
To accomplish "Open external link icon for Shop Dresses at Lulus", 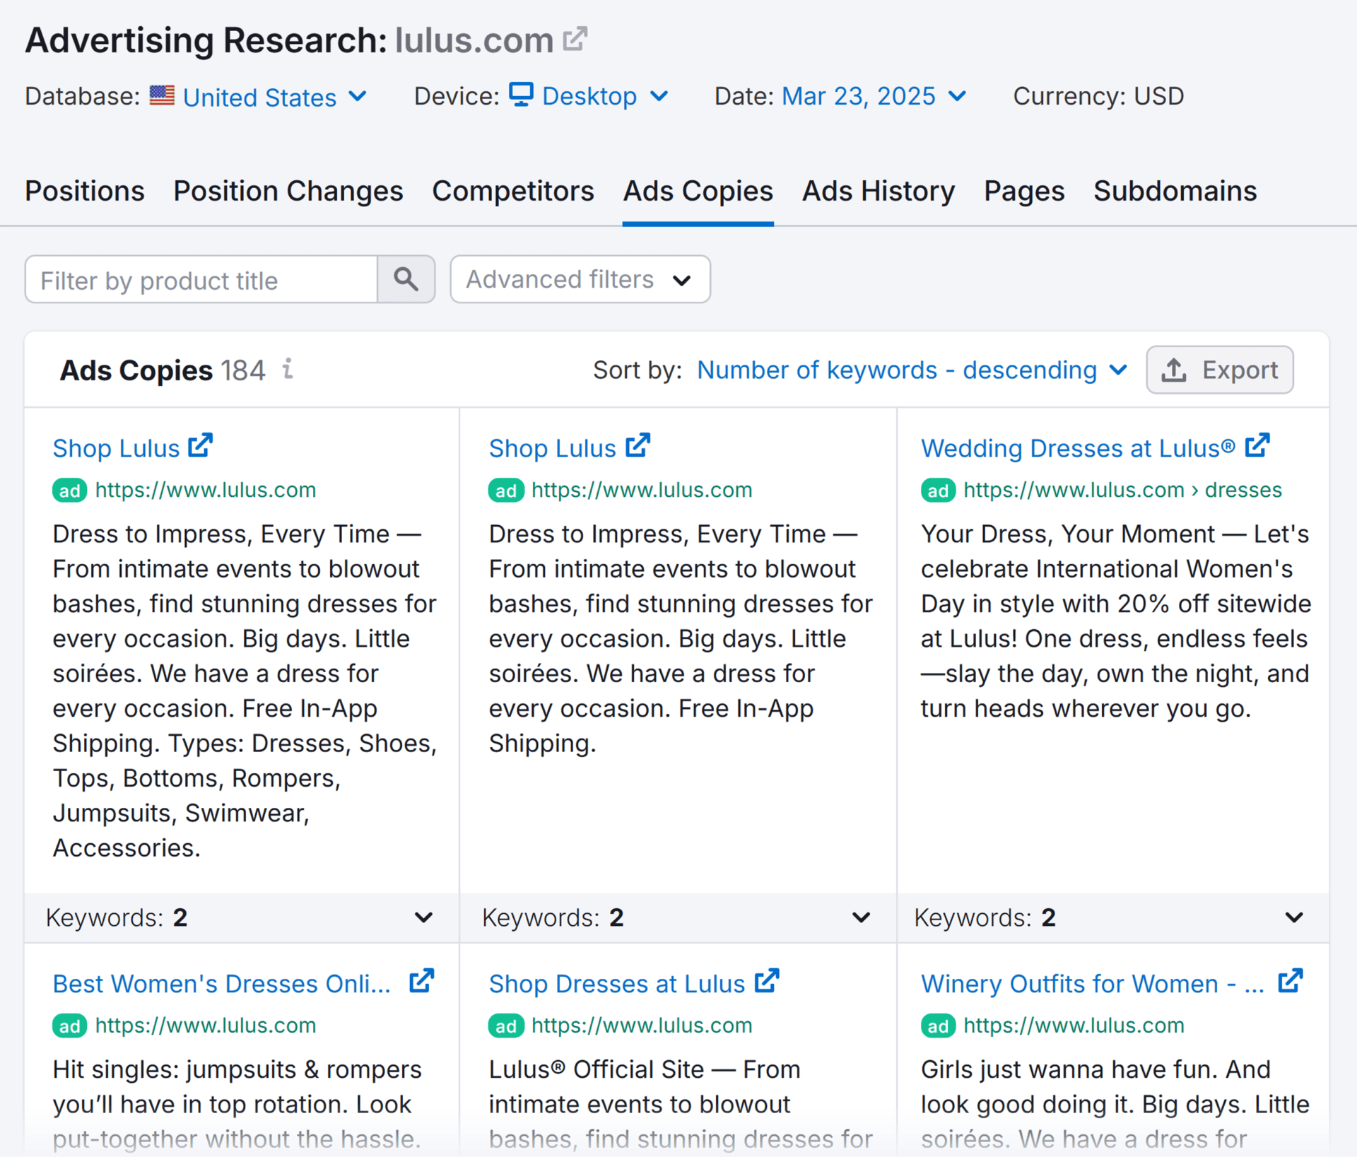I will [766, 981].
